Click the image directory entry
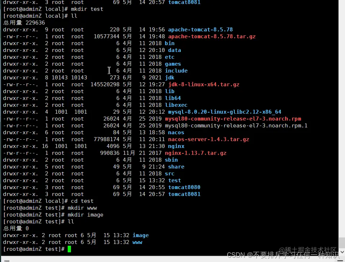Screen dimensions: 345x262 pyautogui.click(x=140, y=235)
